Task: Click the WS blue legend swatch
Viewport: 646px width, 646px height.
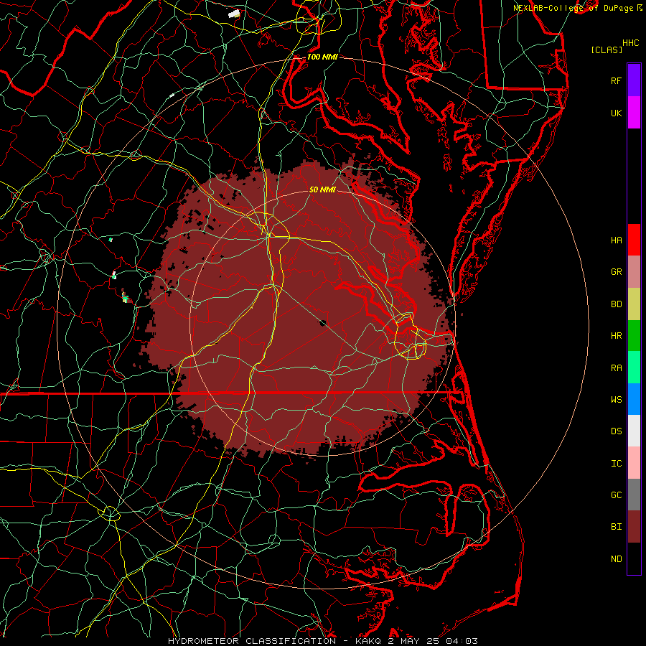Action: click(634, 399)
